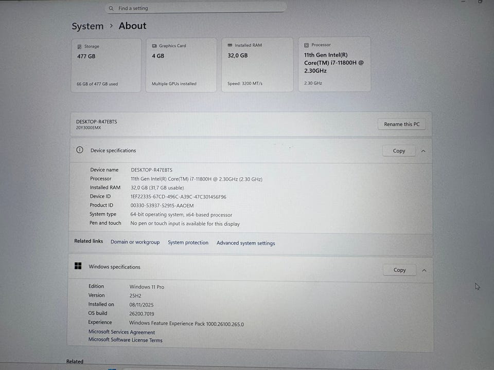Go back to System breadcrumb

87,26
